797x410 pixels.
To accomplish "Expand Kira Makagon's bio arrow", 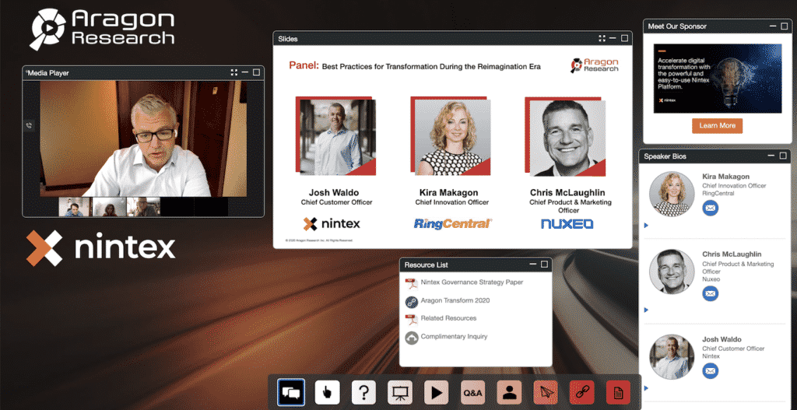I will pos(647,225).
